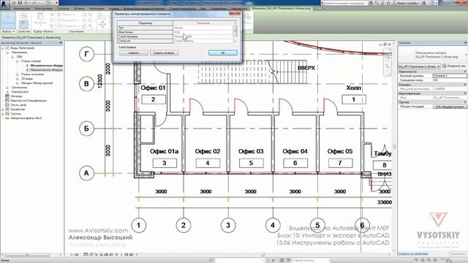Select the Изменить contextual ribbon tab
This screenshot has height=263, width=468.
(x=282, y=8)
